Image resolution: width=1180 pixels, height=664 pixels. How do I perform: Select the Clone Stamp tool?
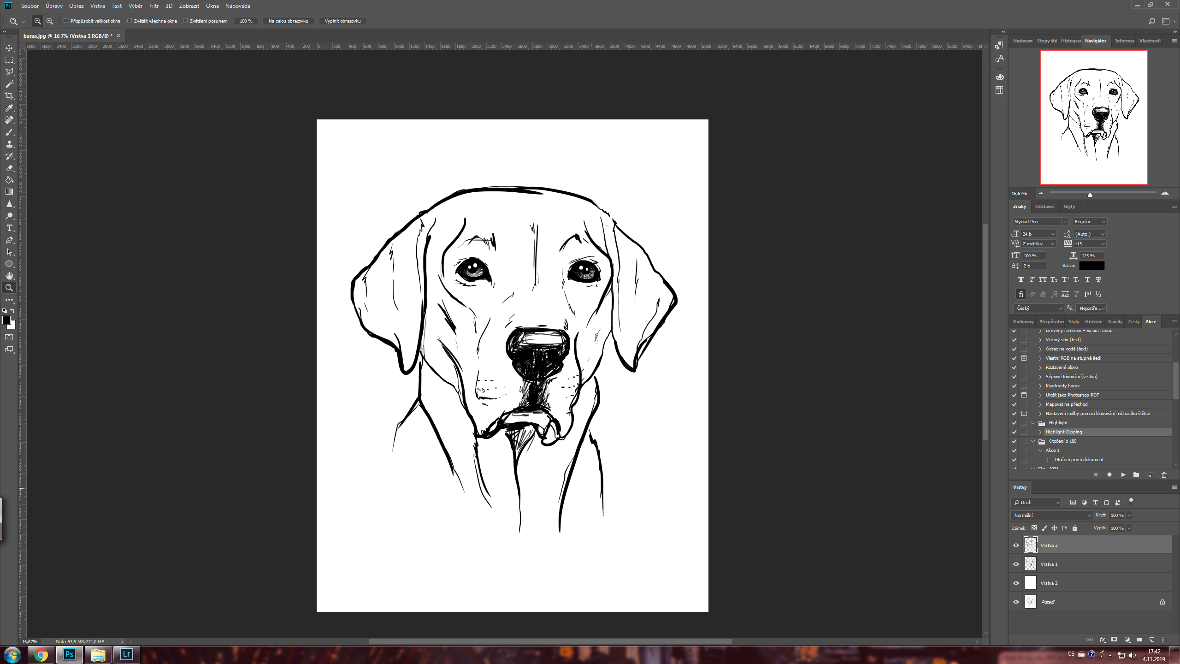coord(9,144)
